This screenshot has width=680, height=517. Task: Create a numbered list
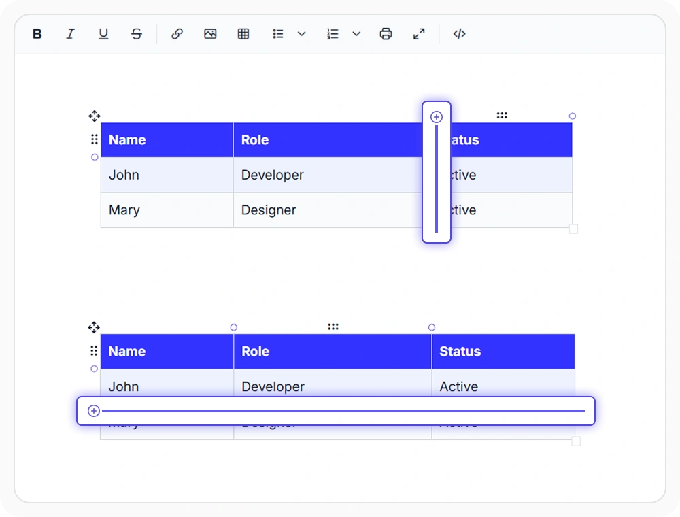click(x=333, y=34)
